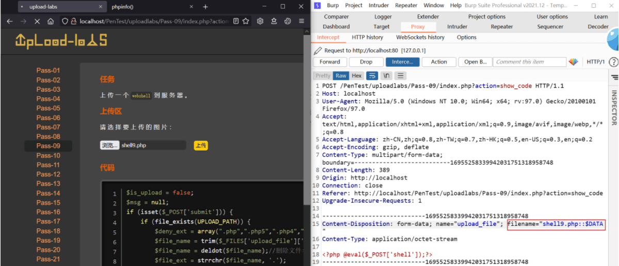This screenshot has width=619, height=266.
Task: Click the yellow 上传 upload button
Action: tap(201, 145)
